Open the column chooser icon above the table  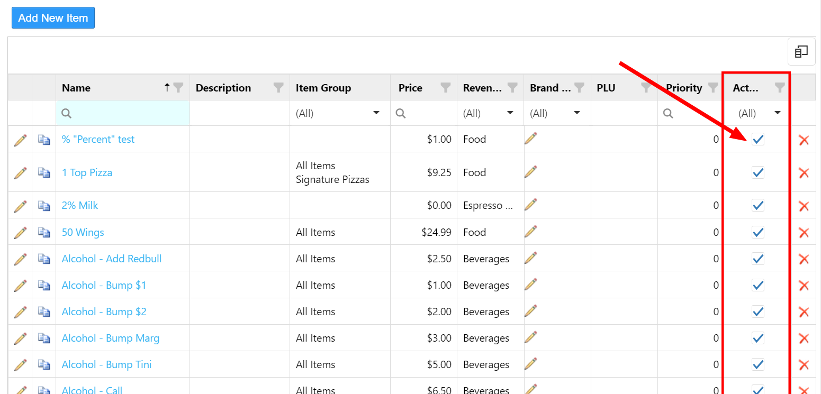[801, 51]
